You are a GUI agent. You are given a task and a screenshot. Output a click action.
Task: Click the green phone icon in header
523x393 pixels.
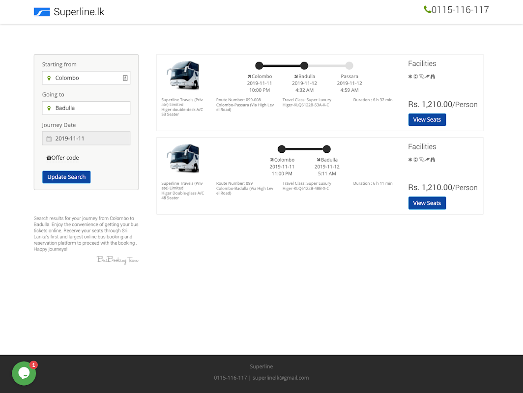click(x=427, y=9)
